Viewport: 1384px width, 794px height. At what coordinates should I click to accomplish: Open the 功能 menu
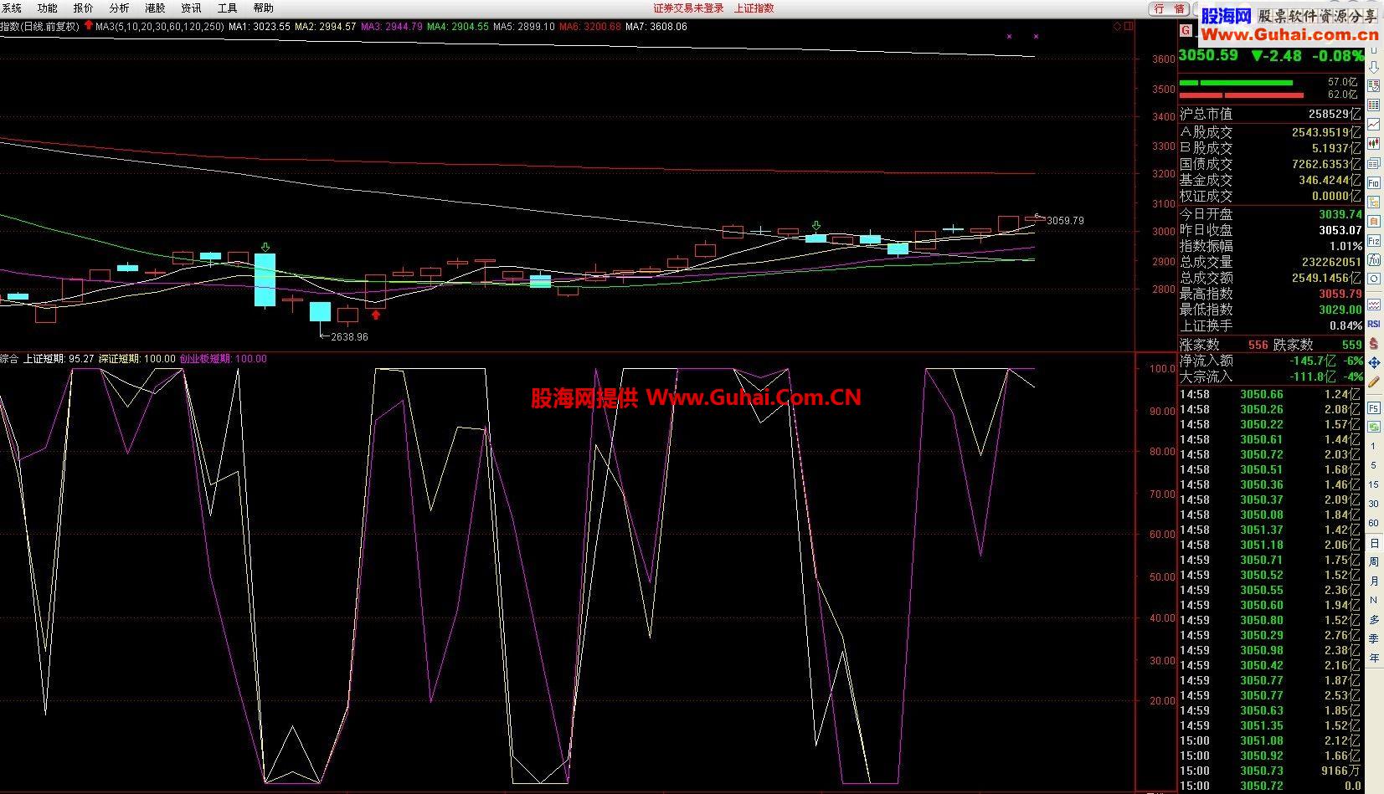pyautogui.click(x=48, y=8)
